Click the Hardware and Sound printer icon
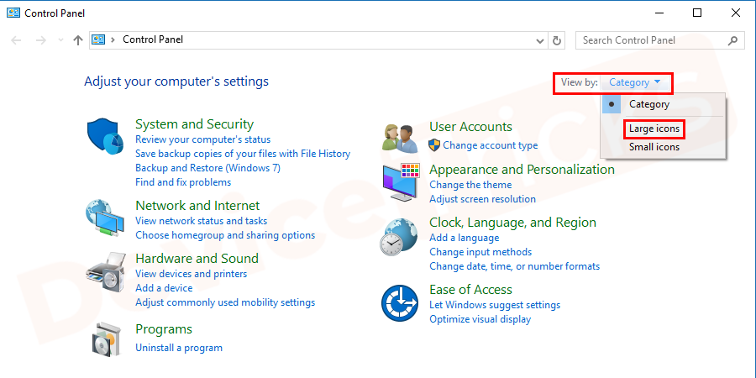This screenshot has width=756, height=378. pos(105,272)
